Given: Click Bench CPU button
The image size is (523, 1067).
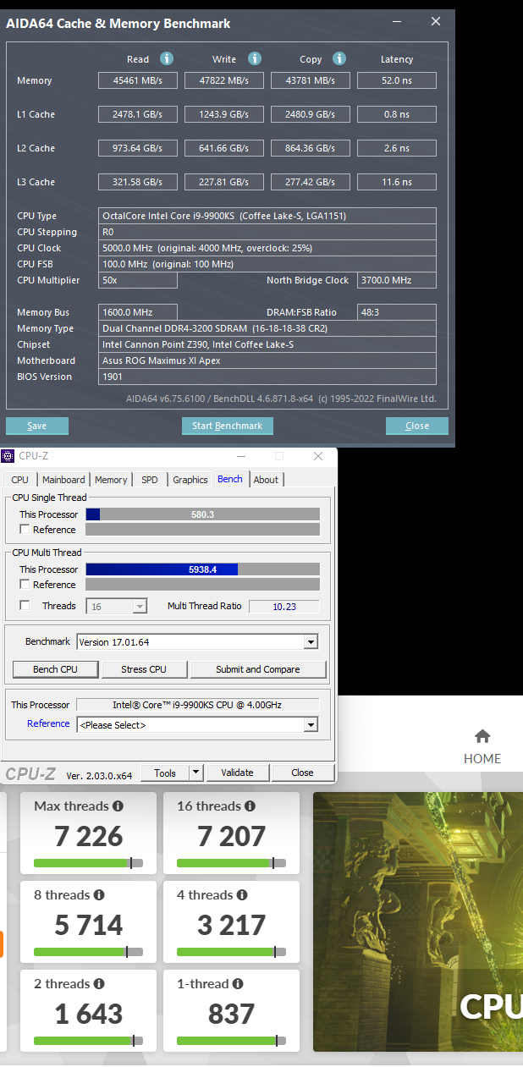Looking at the screenshot, I should point(55,669).
